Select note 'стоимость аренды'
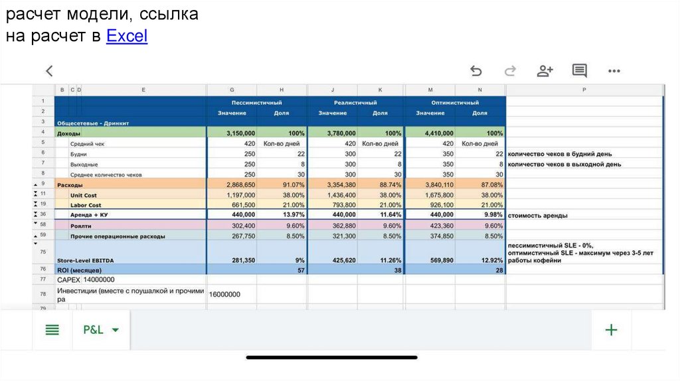Image resolution: width=680 pixels, height=381 pixels. (x=584, y=215)
